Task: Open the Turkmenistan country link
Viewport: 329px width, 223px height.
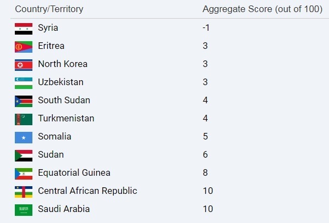Action: tap(66, 118)
